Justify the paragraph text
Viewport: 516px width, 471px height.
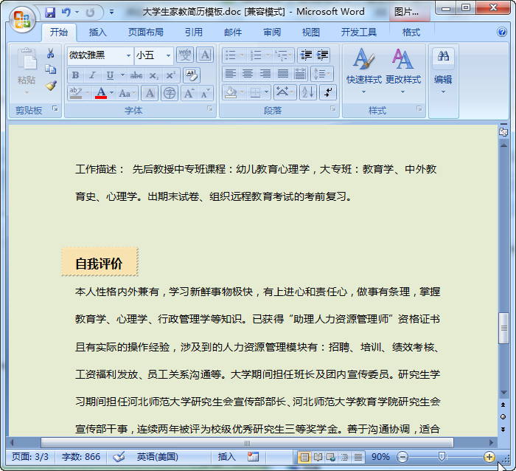tap(282, 74)
